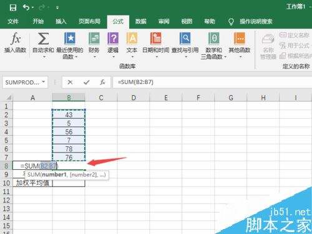Switch to the 帮助 ribbon tab

point(209,21)
